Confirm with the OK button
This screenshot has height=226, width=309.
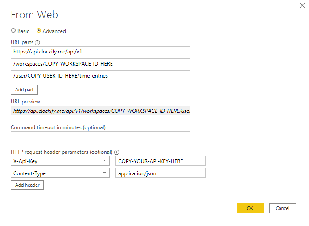click(250, 208)
